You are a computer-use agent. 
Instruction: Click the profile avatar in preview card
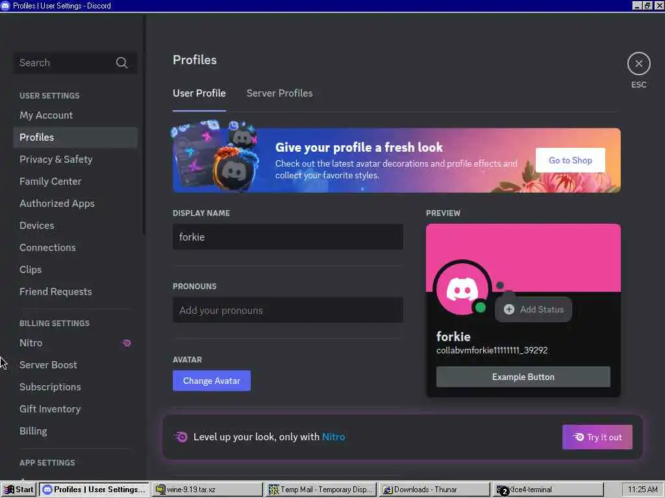462,290
